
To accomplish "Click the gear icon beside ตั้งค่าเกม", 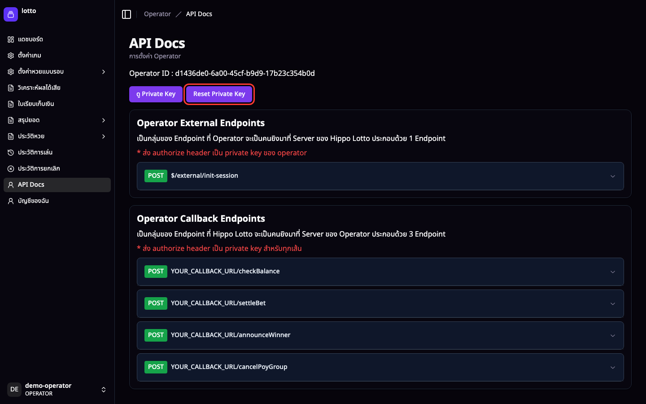I will coord(11,56).
